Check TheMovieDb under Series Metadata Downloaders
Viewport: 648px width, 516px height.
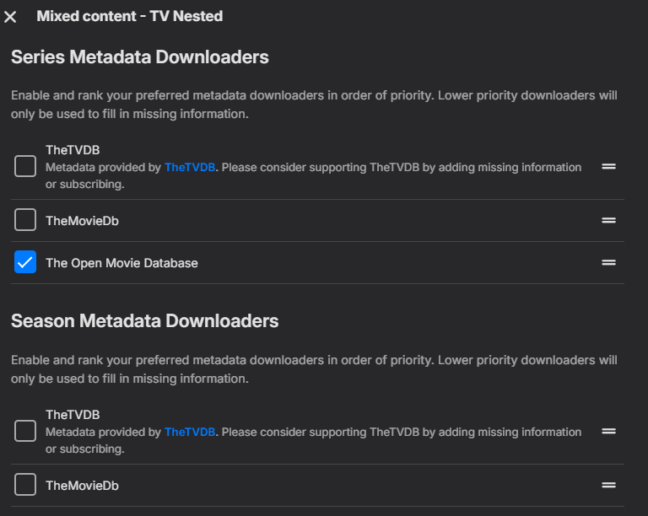[x=25, y=221]
